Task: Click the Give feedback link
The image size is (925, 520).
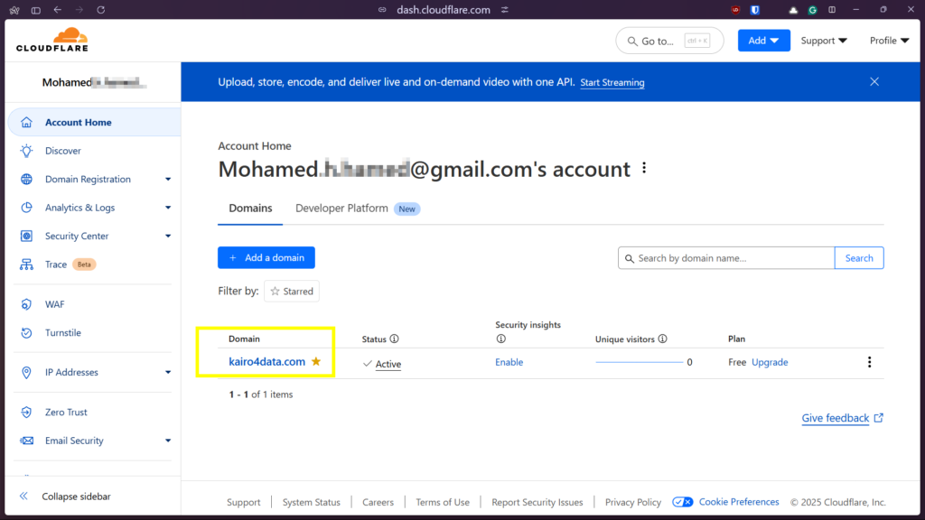Action: (x=842, y=418)
